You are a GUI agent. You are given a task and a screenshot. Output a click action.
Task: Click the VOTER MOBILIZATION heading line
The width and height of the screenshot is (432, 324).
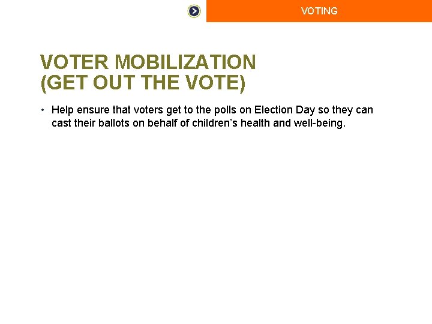click(148, 62)
